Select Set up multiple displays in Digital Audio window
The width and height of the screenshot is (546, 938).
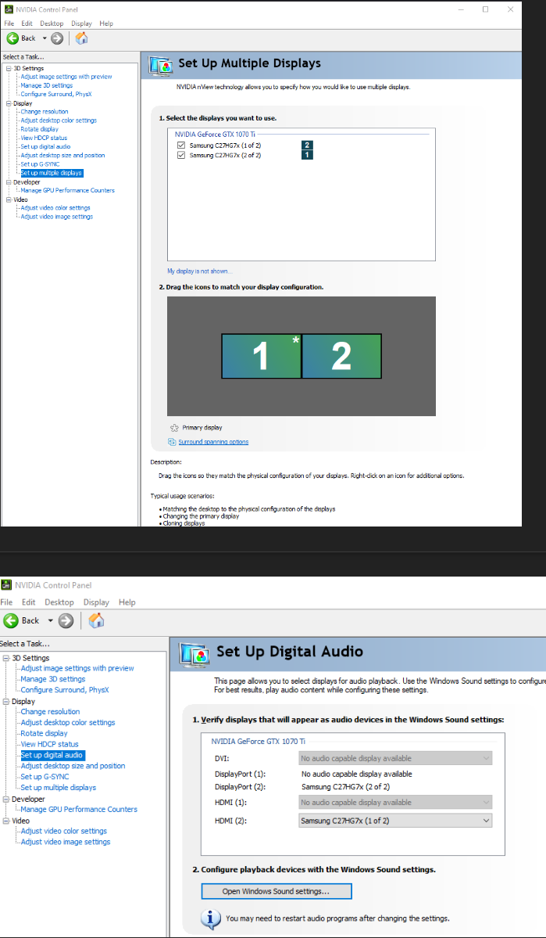pyautogui.click(x=59, y=788)
